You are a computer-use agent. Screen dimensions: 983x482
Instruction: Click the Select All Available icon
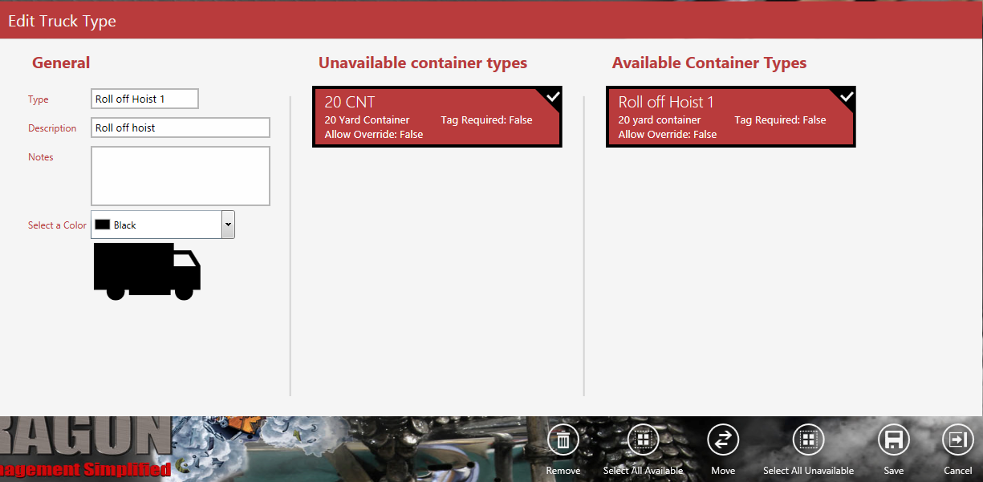643,439
